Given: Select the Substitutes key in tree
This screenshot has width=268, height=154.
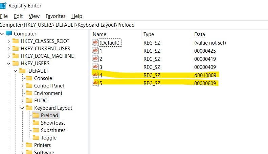Looking at the screenshot, I should [53, 130].
